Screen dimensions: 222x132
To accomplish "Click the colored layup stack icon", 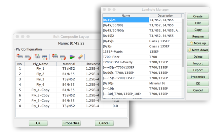I will [72, 57].
